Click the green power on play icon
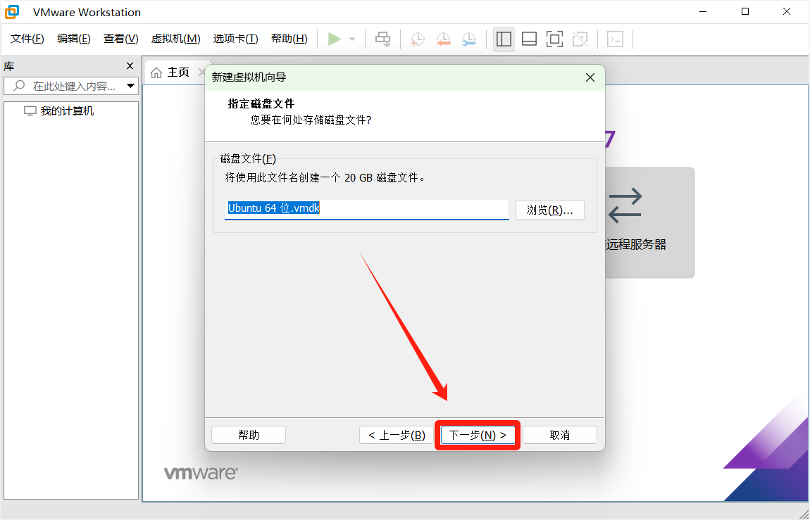Viewport: 810px width, 520px height. click(x=335, y=39)
